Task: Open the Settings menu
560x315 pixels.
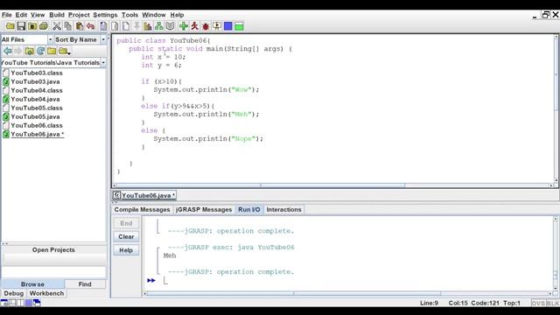Action: point(105,15)
